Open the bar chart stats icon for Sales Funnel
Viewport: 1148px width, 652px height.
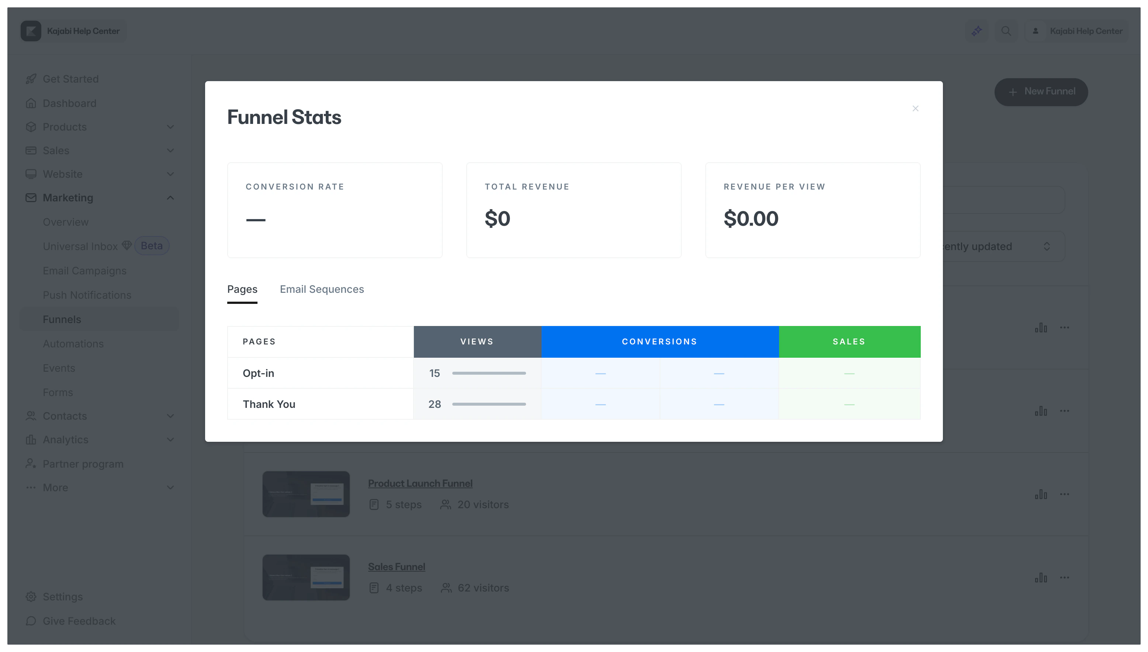[x=1041, y=578]
